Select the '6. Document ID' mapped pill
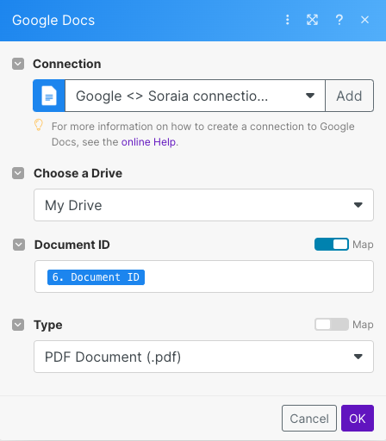 pos(96,277)
